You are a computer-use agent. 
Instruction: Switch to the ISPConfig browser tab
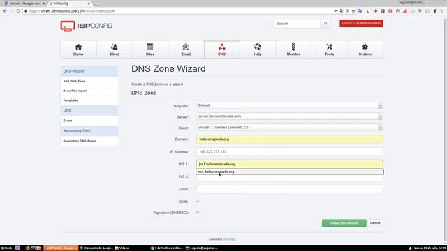pyautogui.click(x=70, y=3)
